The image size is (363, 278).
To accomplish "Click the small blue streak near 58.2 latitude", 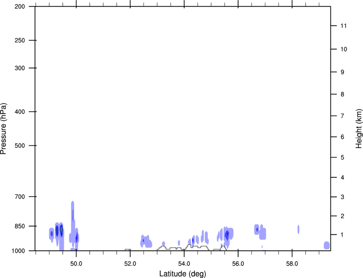I will click(299, 229).
